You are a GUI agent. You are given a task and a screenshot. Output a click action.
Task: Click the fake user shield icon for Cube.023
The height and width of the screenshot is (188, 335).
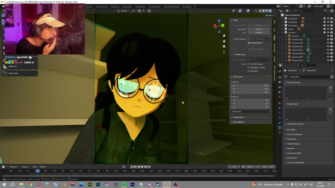pos(332,77)
